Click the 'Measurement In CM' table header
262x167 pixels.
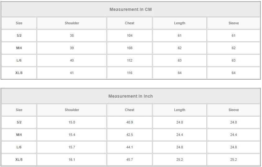(131, 9)
